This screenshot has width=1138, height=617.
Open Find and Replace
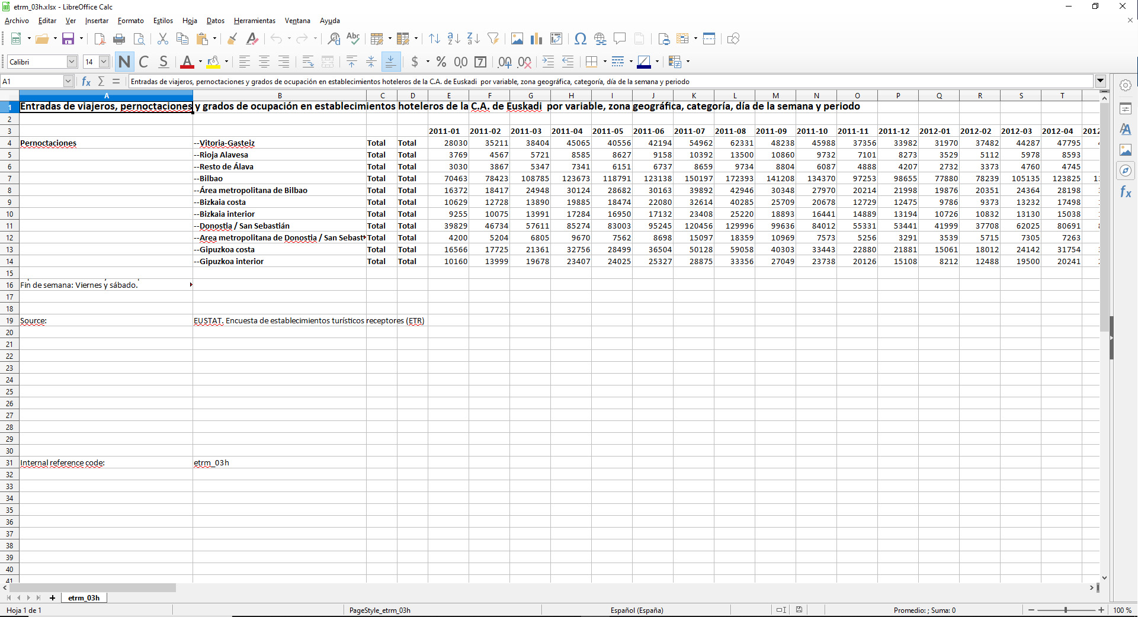[334, 38]
